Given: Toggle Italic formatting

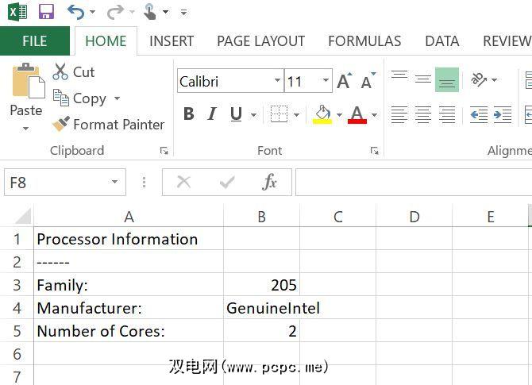Looking at the screenshot, I should click(212, 114).
